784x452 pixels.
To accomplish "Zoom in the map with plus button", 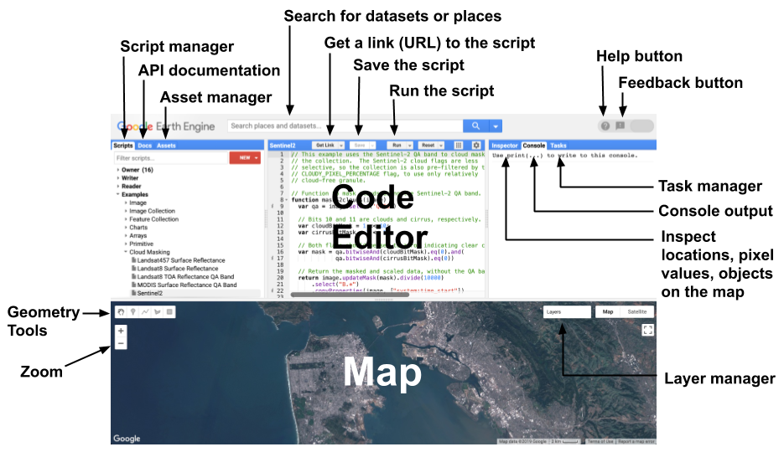I will coord(122,331).
